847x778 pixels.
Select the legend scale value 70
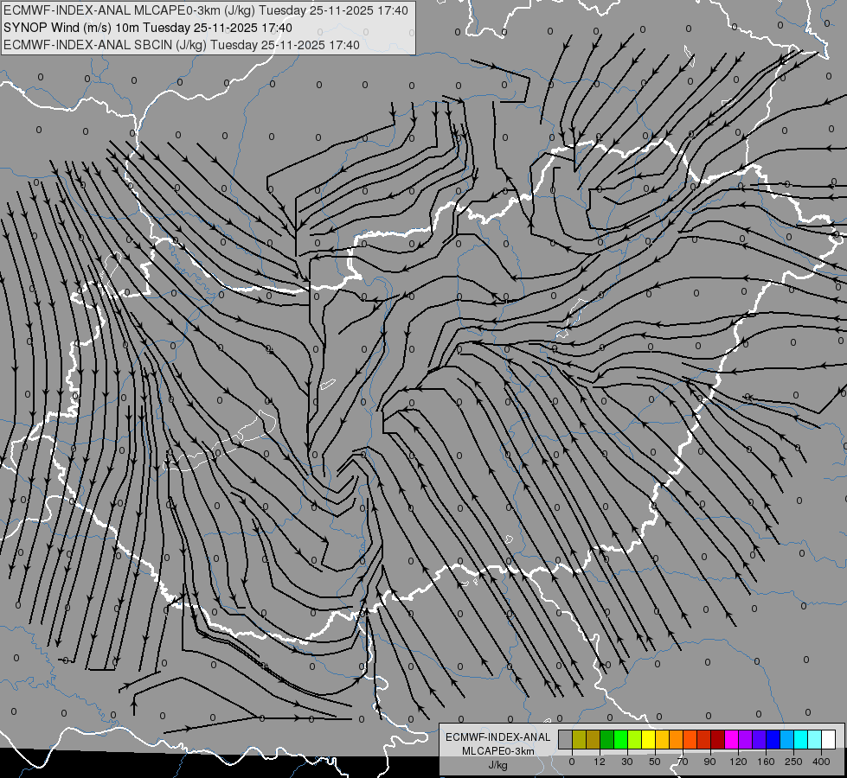[683, 762]
